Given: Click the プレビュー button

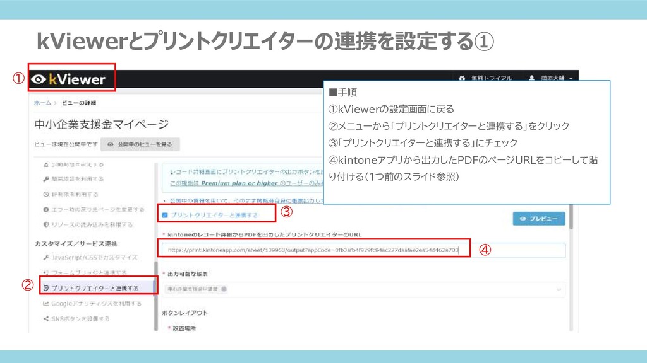Looking at the screenshot, I should [539, 219].
